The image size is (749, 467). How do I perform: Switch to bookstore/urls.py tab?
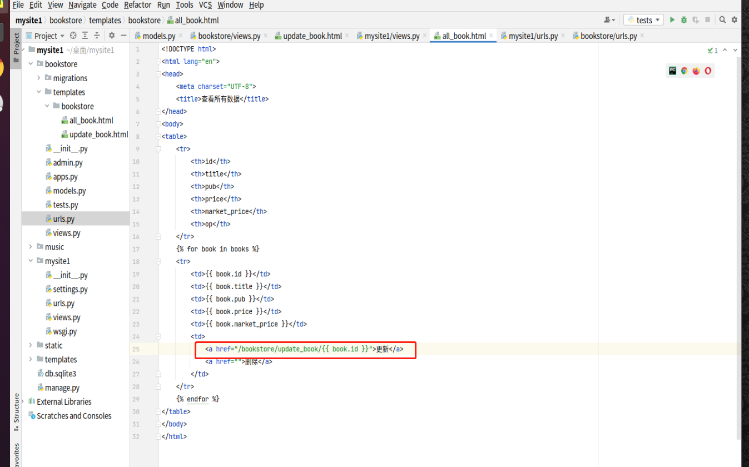click(x=608, y=36)
